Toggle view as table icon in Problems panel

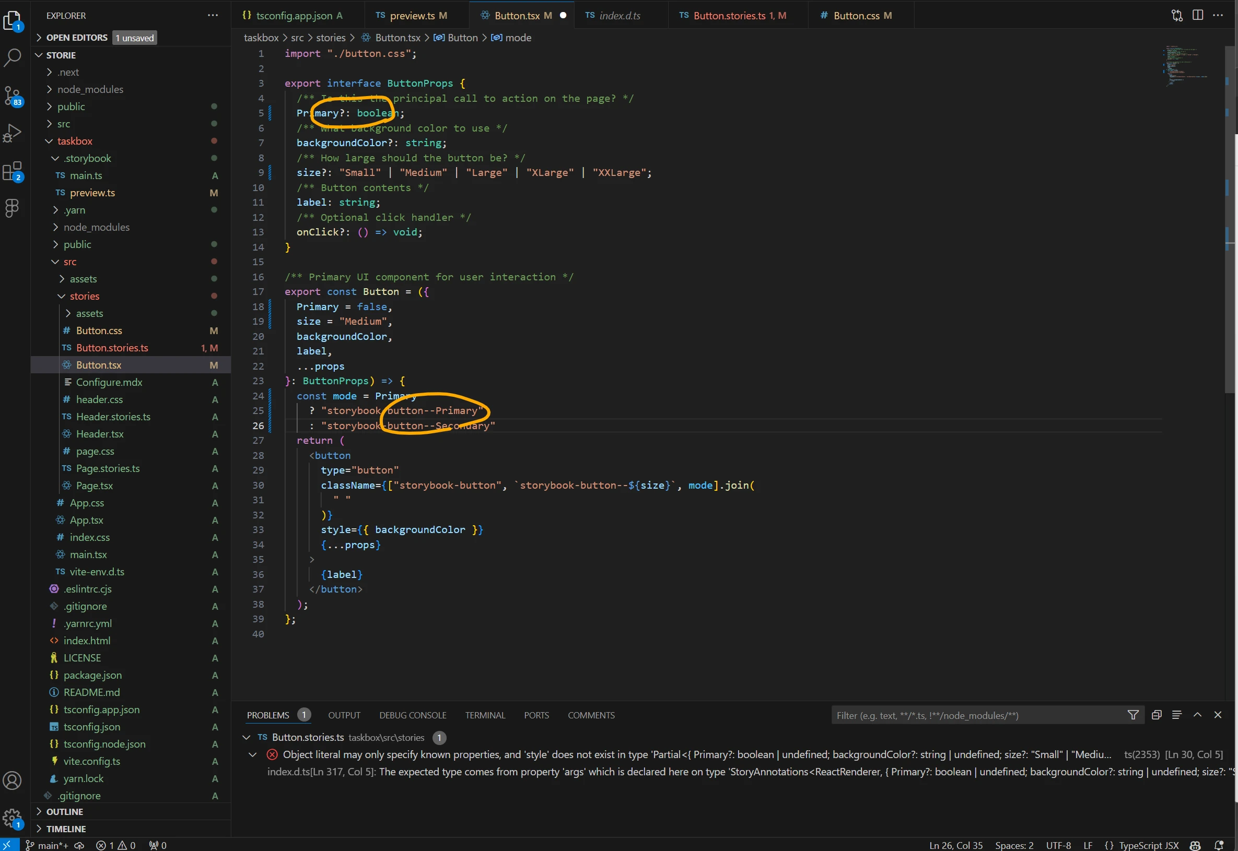(x=1177, y=715)
